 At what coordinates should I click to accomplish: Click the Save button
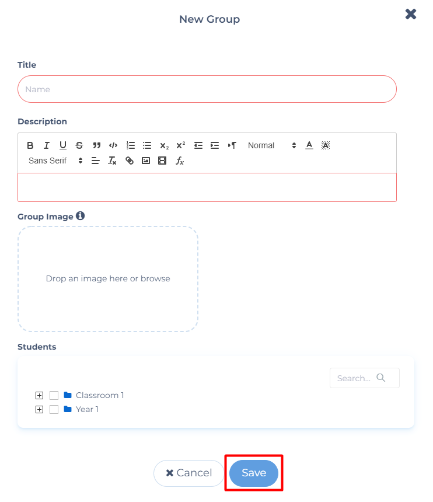254,473
